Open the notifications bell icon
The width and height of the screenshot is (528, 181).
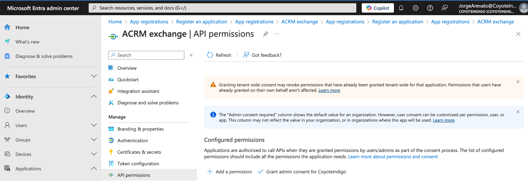point(401,8)
